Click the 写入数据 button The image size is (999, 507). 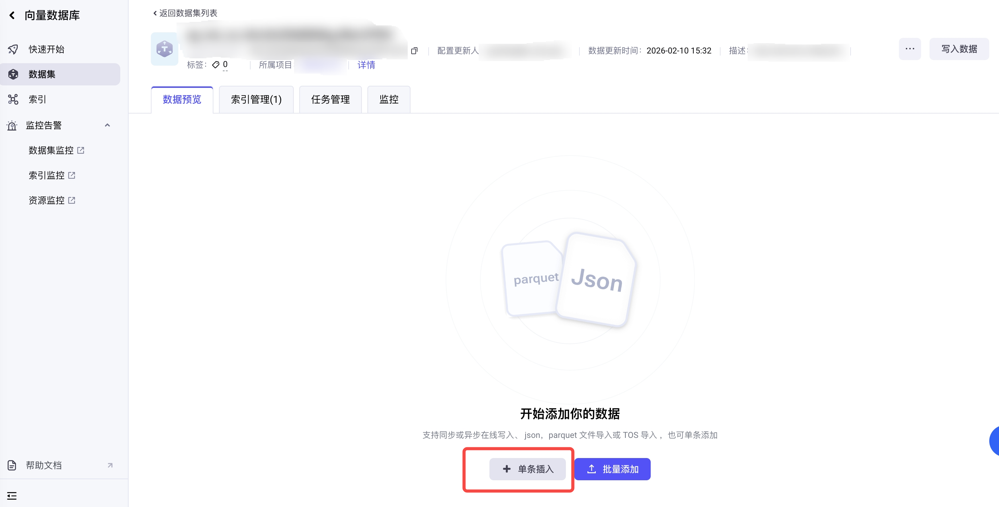(x=959, y=49)
